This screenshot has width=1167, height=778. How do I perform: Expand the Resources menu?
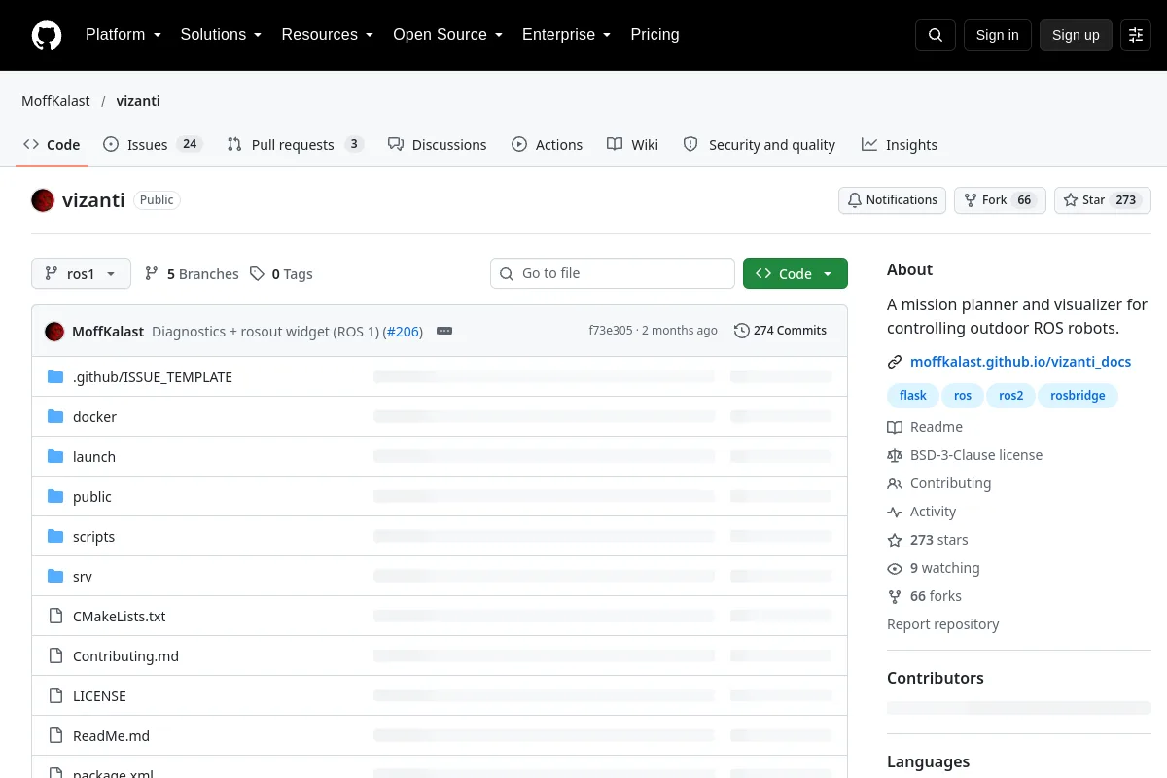point(328,35)
